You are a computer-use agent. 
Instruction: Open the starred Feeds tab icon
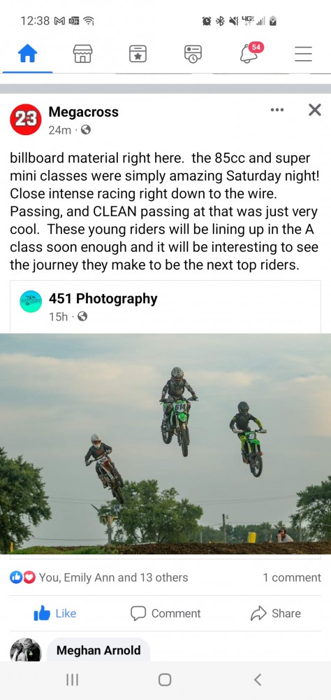(x=138, y=54)
